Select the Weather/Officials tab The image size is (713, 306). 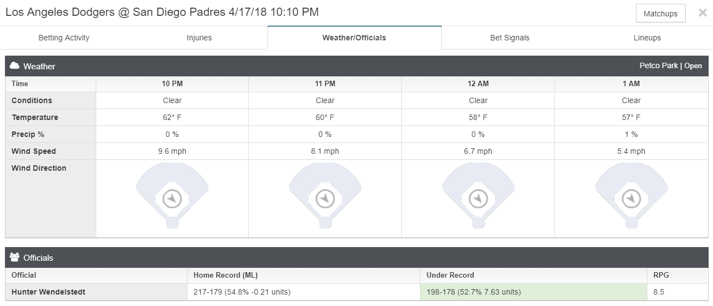[x=354, y=38]
